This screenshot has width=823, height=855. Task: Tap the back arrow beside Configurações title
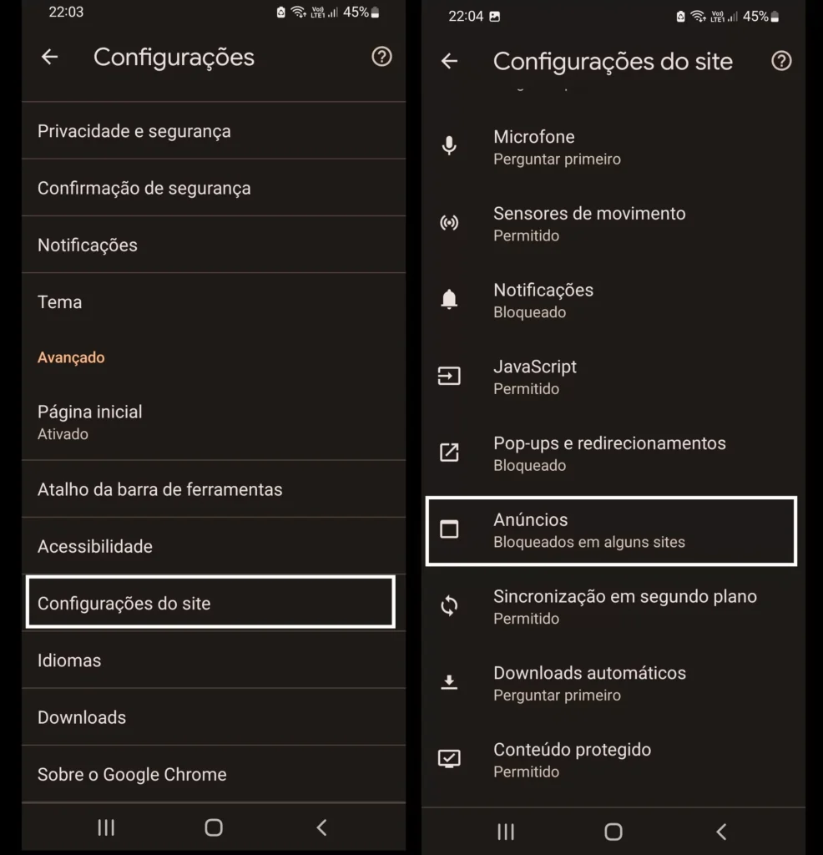tap(49, 57)
